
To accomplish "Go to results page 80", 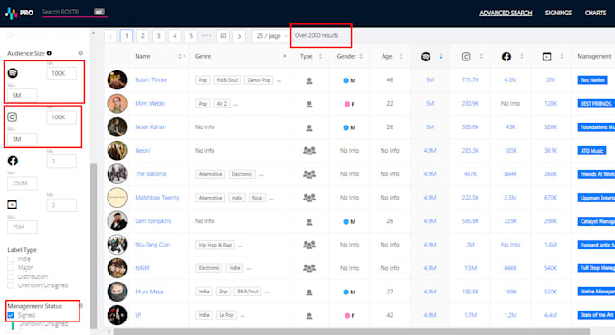I will coord(222,36).
